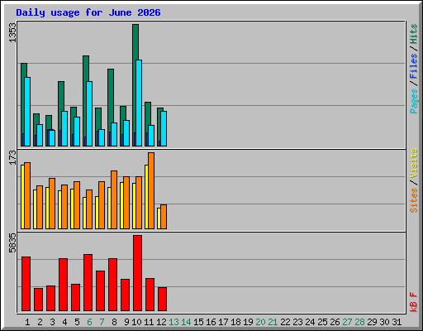The width and height of the screenshot is (423, 331).
Task: Click the 'Daily usage for June 2026' title
Action: (88, 12)
